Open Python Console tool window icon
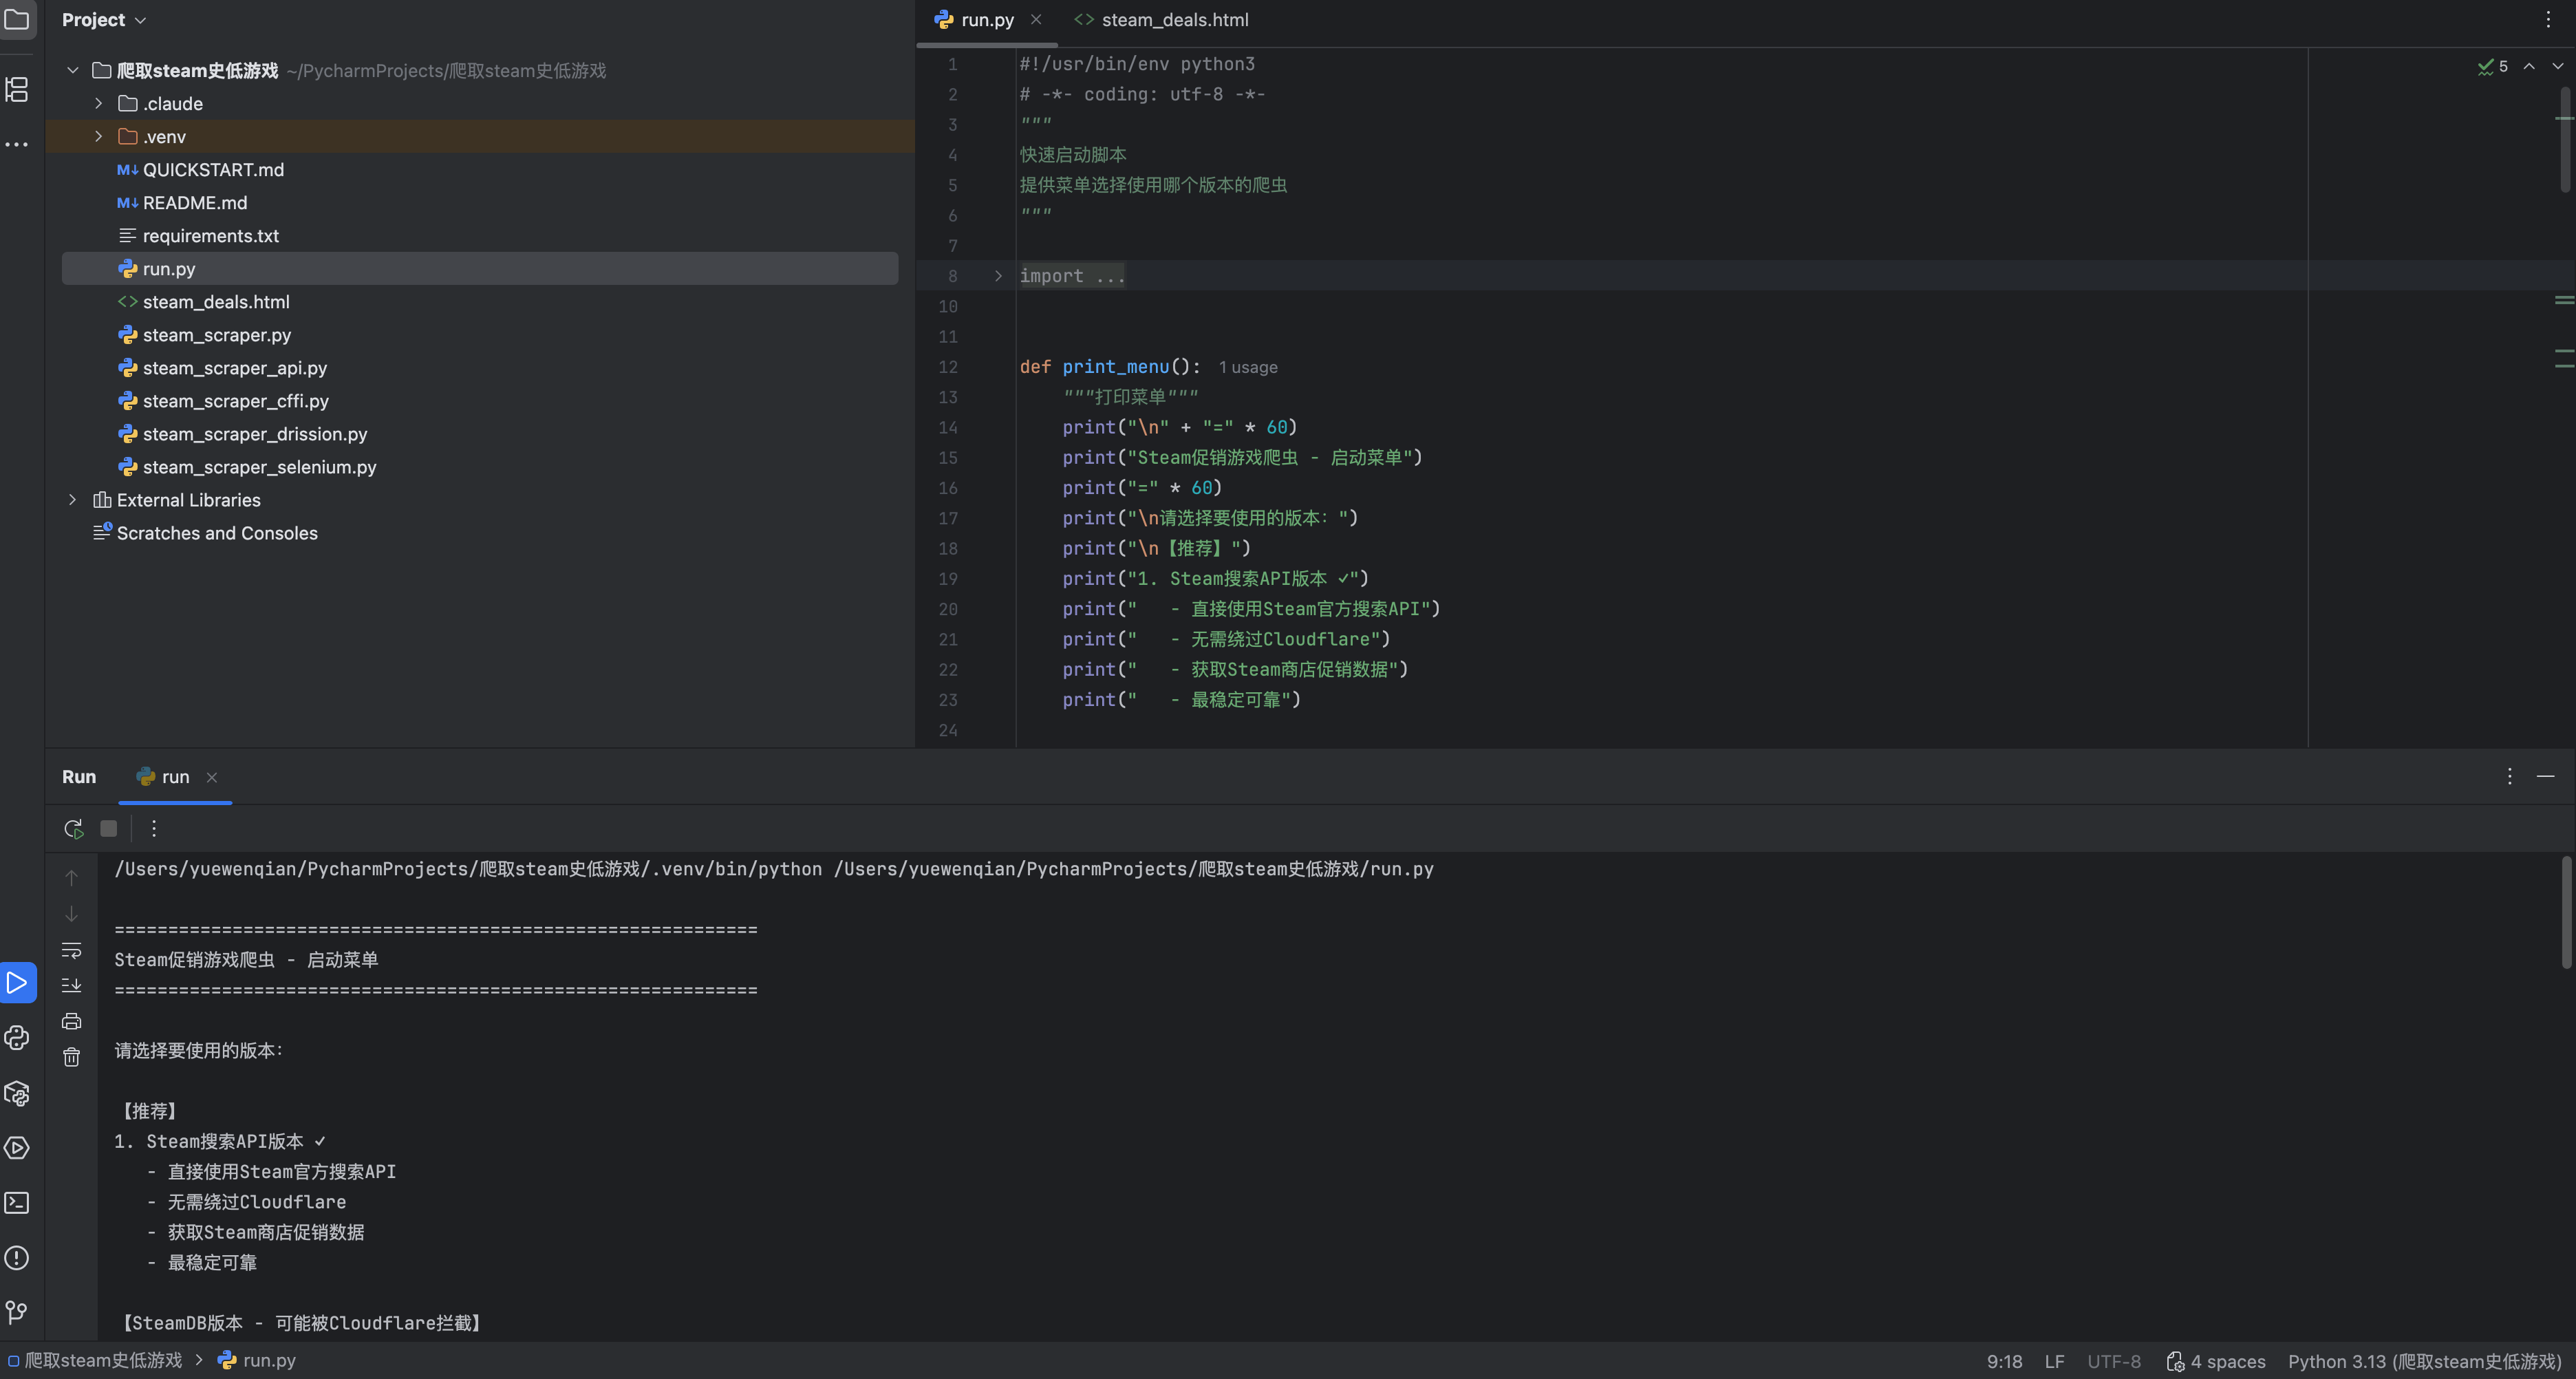The height and width of the screenshot is (1379, 2576). [x=17, y=1038]
